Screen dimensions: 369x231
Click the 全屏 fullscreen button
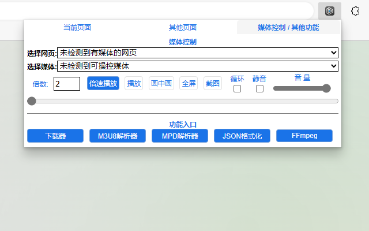coord(189,83)
